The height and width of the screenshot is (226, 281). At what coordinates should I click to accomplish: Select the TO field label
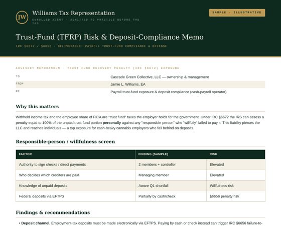[x=18, y=76]
